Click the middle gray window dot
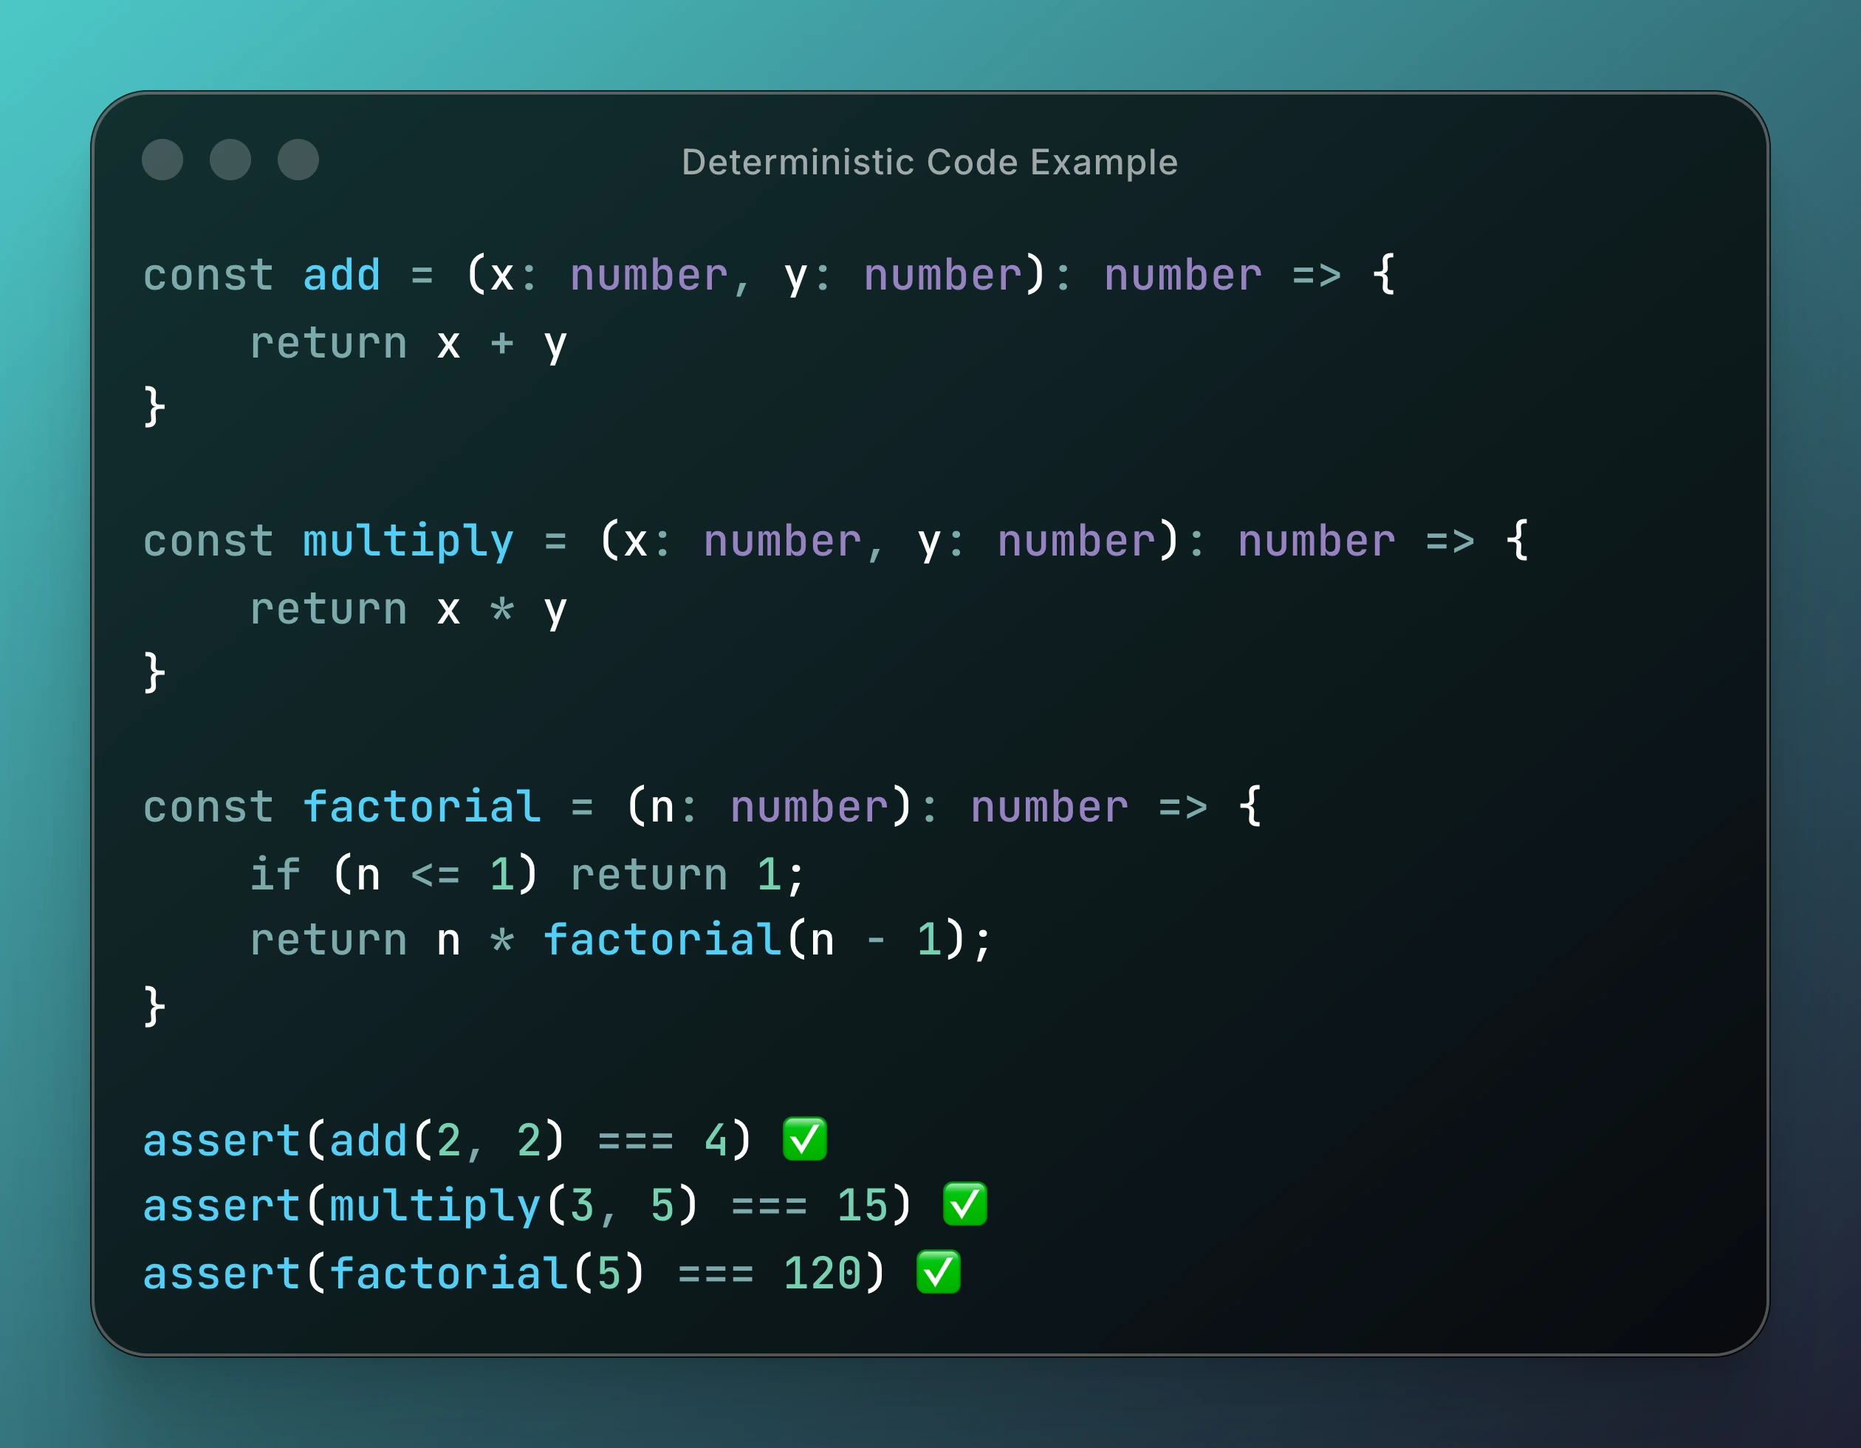This screenshot has height=1448, width=1861. tap(230, 160)
